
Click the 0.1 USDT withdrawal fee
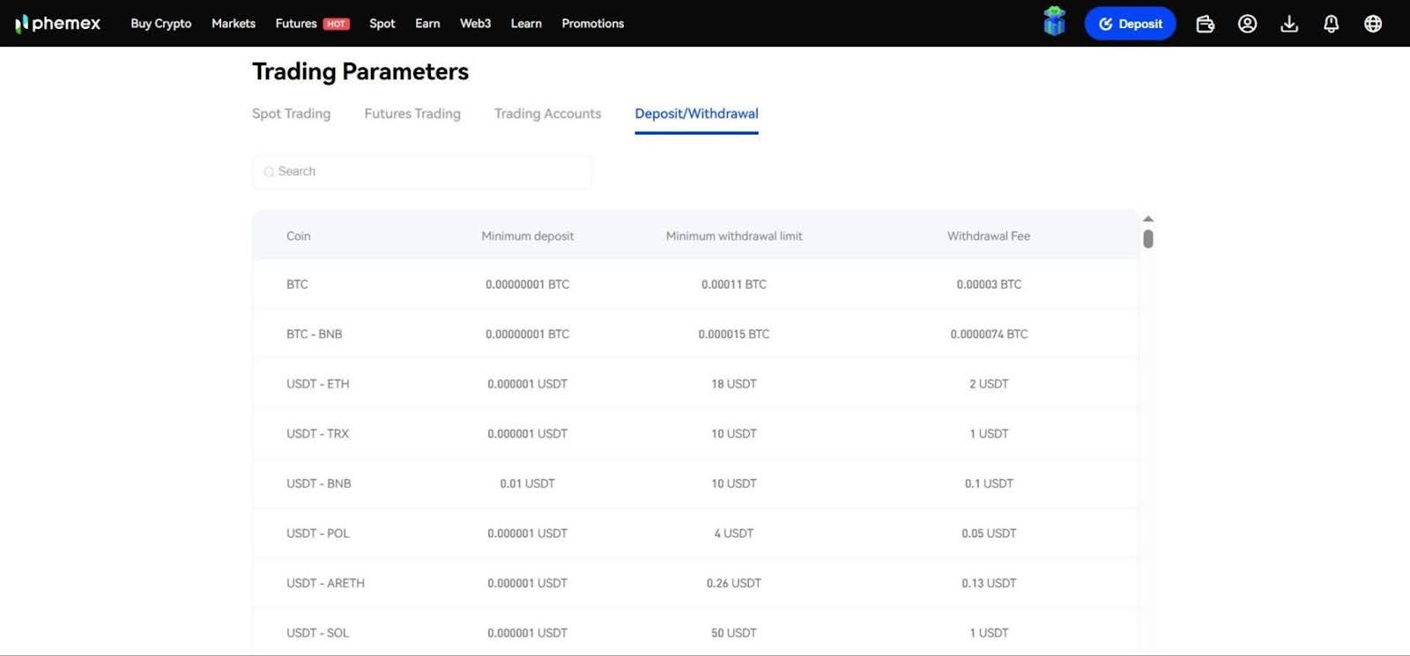(989, 483)
